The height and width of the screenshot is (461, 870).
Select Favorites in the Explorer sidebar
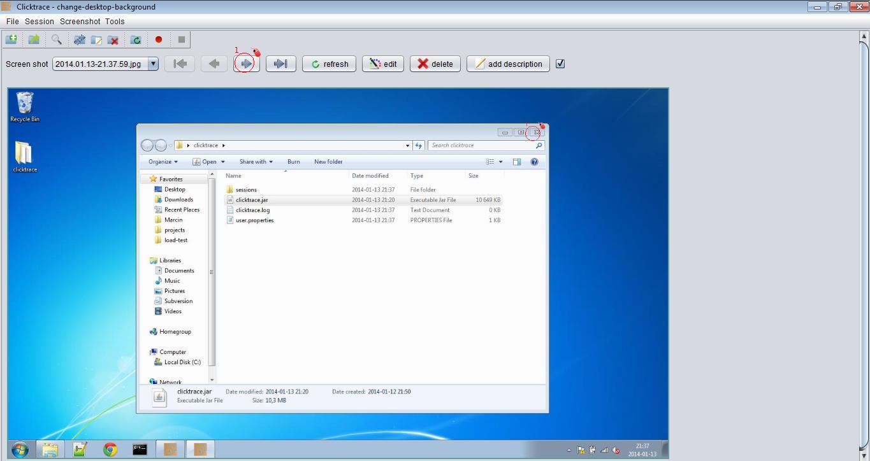171,180
